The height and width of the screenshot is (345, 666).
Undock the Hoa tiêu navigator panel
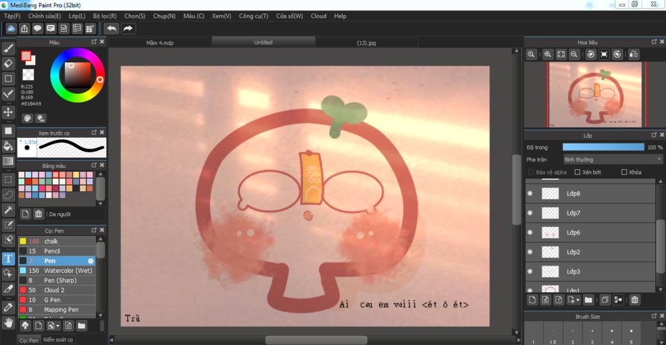654,42
